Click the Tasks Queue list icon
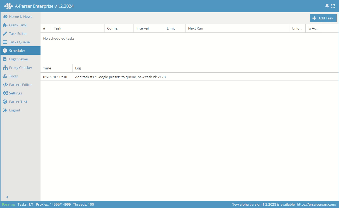Viewport: 339px width, 208px height. (x=5, y=42)
